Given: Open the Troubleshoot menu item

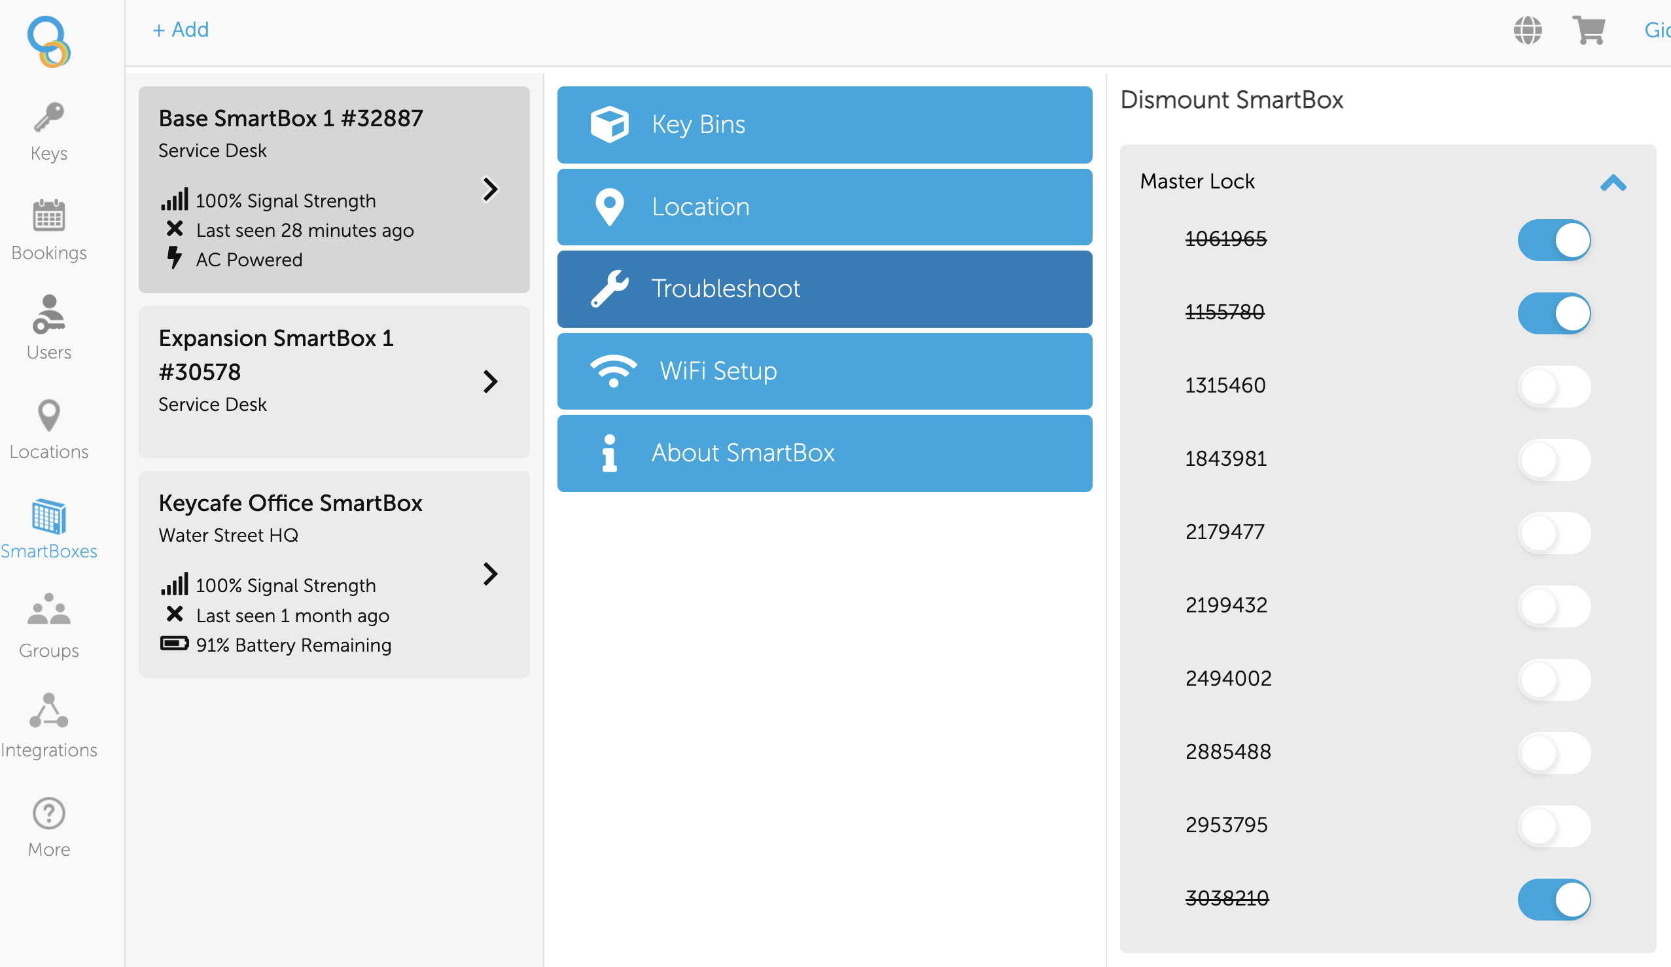Looking at the screenshot, I should [x=824, y=289].
